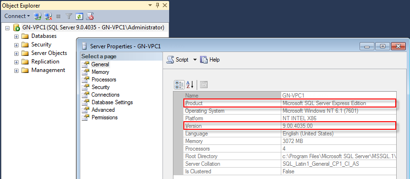Toggle the Object Explorer auto-hide pin
This screenshot has height=179, width=410.
(157, 5)
